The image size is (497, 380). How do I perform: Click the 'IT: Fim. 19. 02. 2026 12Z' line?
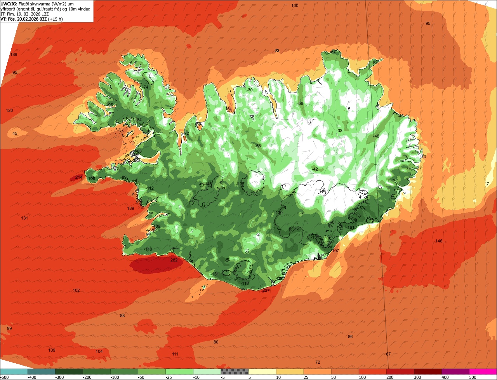pyautogui.click(x=24, y=14)
